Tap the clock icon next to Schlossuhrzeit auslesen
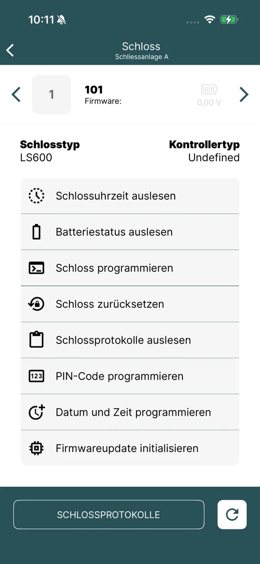The width and height of the screenshot is (260, 564). pyautogui.click(x=36, y=195)
